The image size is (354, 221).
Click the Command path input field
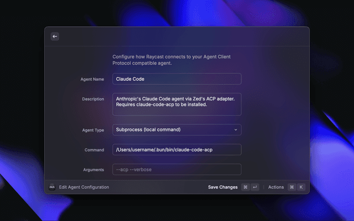pyautogui.click(x=176, y=150)
